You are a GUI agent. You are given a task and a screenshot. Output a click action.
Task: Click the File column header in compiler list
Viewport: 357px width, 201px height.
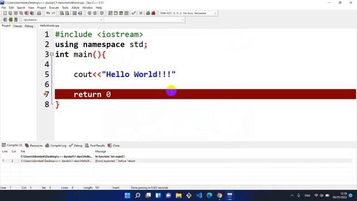[x=23, y=151]
